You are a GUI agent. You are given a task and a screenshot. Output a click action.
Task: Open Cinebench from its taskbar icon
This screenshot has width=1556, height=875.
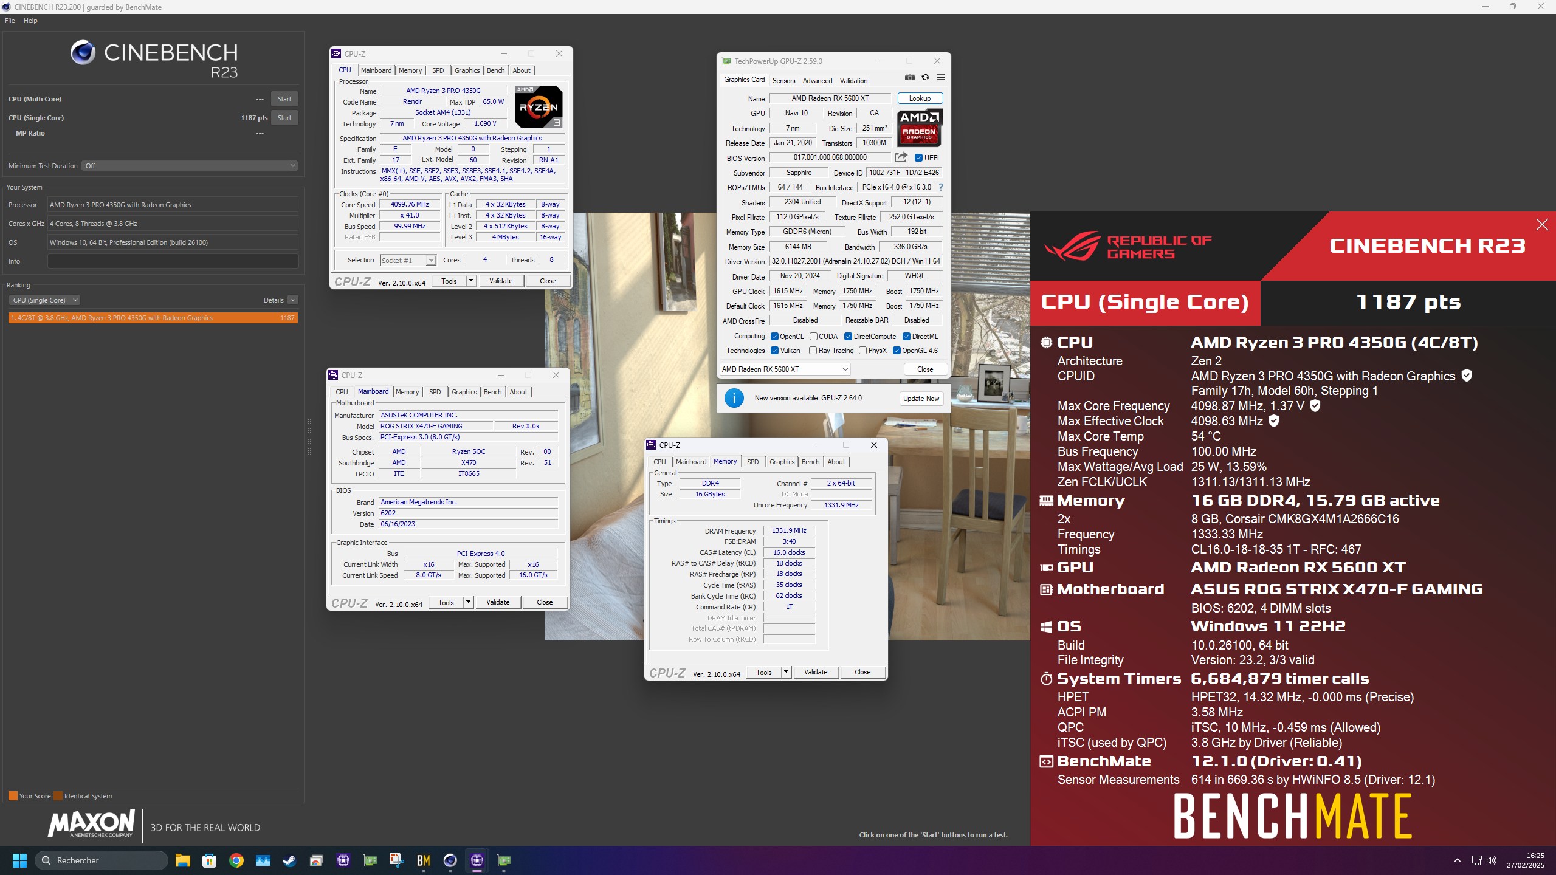(450, 860)
